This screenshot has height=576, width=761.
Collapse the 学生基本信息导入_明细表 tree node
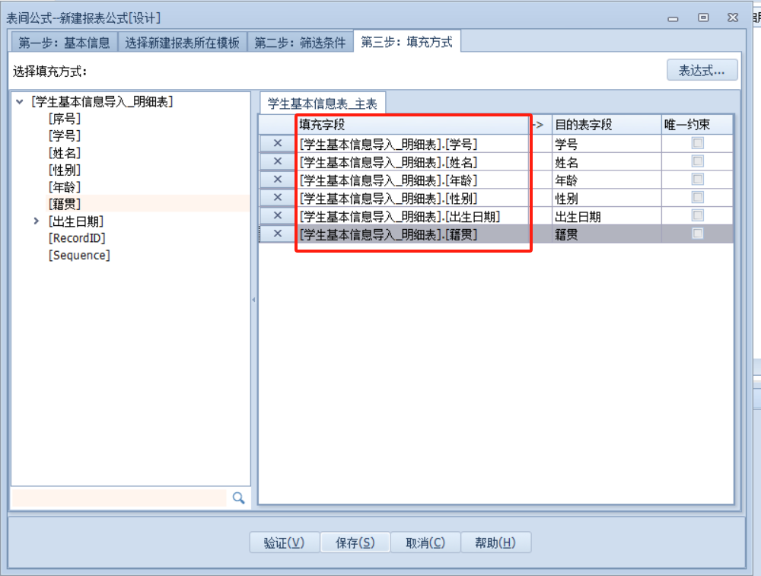coord(19,102)
